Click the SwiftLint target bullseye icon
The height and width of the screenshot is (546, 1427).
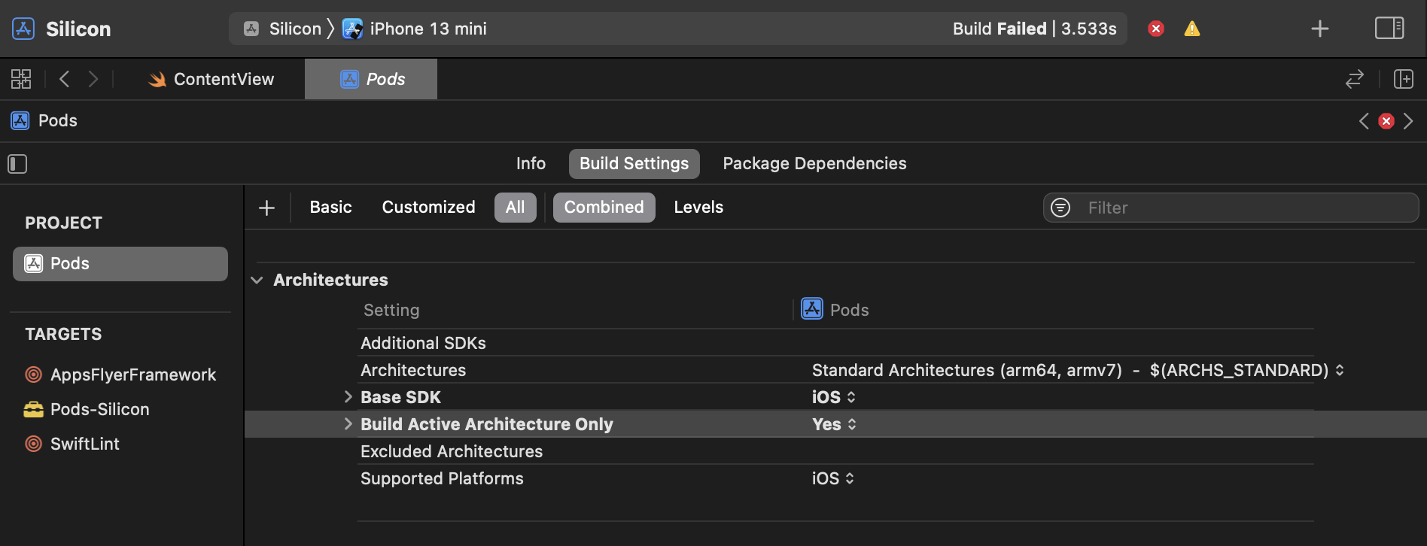point(33,444)
